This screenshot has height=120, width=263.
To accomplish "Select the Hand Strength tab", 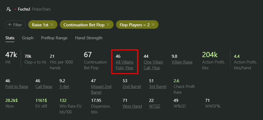I will click(89, 38).
